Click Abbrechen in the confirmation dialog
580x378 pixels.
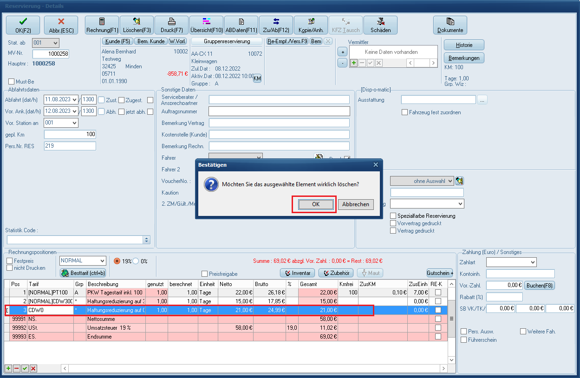pos(355,204)
